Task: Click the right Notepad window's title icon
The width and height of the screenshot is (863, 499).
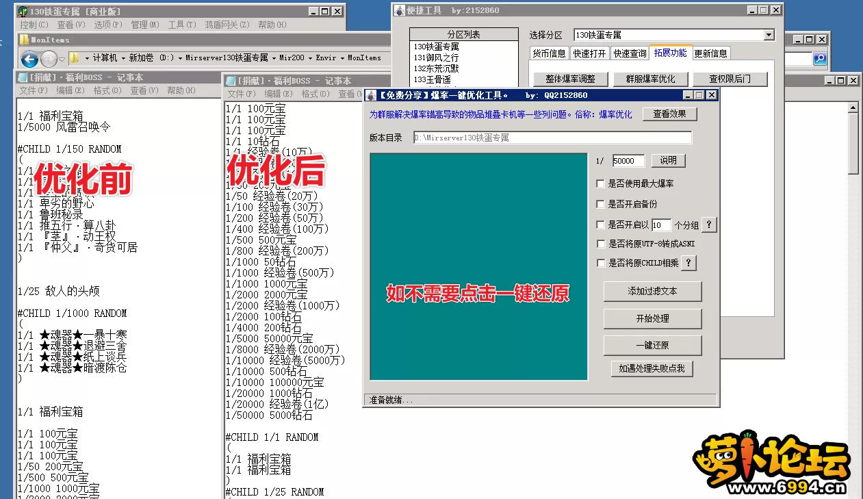Action: pyautogui.click(x=231, y=80)
